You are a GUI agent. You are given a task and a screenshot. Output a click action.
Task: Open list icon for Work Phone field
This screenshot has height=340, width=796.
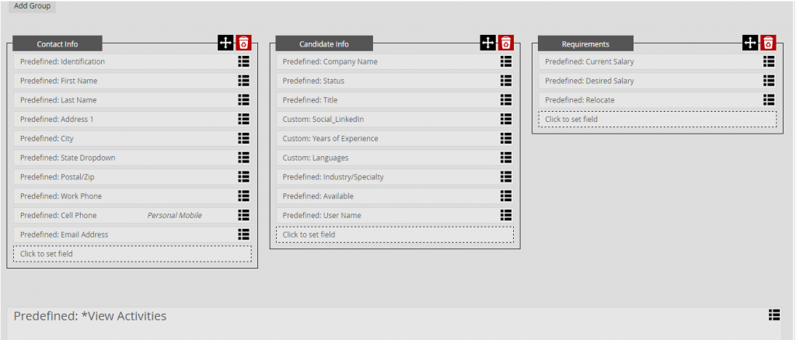[x=243, y=196]
